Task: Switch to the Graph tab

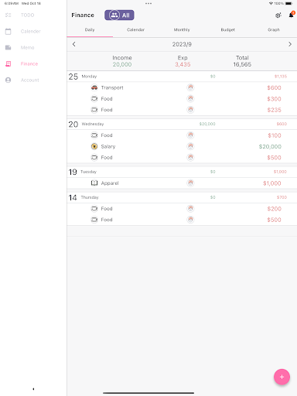Action: click(274, 30)
